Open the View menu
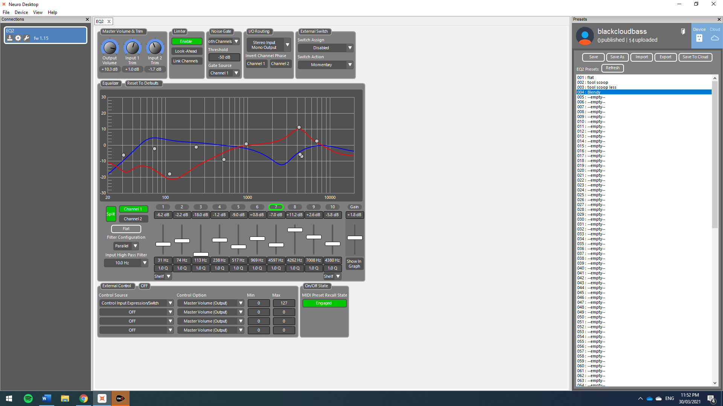723x406 pixels. (x=38, y=12)
